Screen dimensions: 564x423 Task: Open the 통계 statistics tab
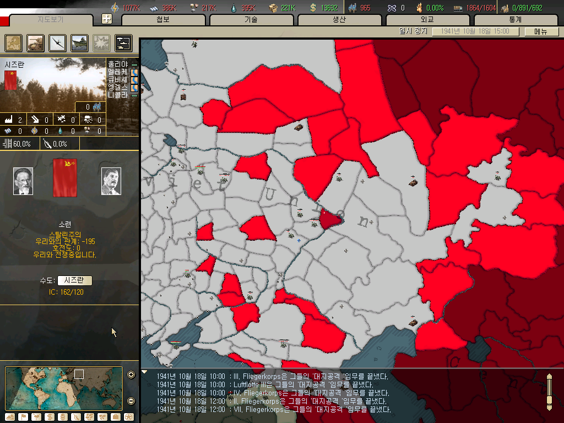pyautogui.click(x=516, y=20)
